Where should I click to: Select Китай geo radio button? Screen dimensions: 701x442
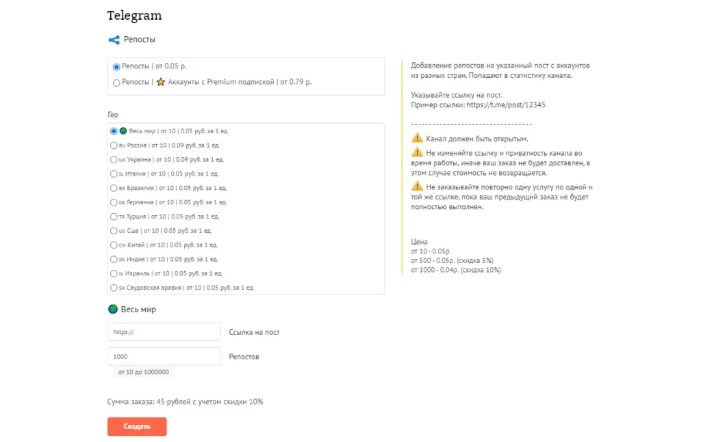pyautogui.click(x=114, y=245)
